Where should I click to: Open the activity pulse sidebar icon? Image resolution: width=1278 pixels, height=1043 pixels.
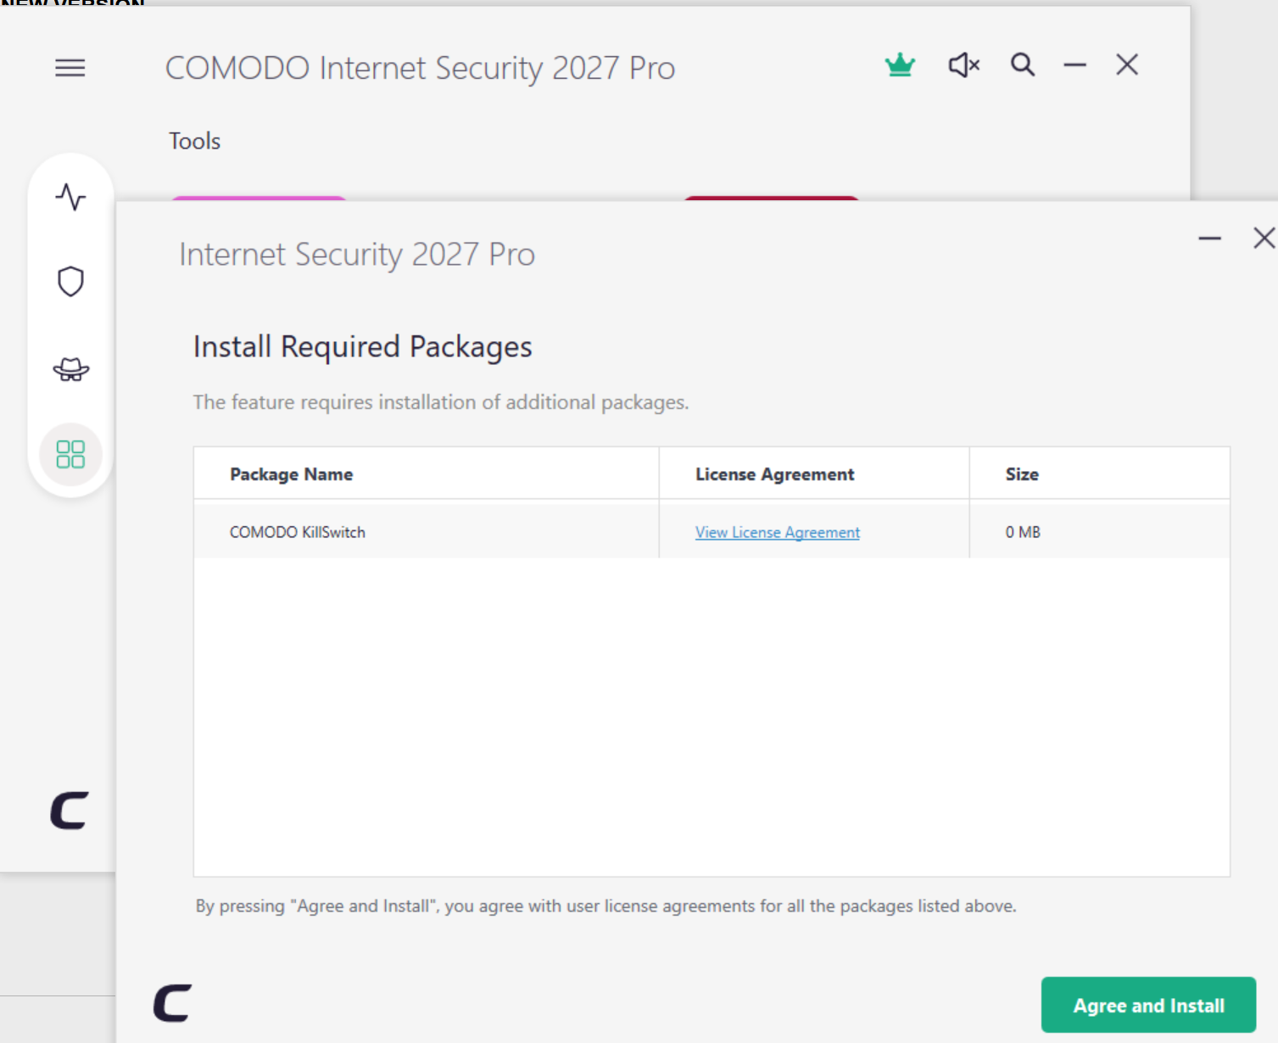tap(71, 197)
